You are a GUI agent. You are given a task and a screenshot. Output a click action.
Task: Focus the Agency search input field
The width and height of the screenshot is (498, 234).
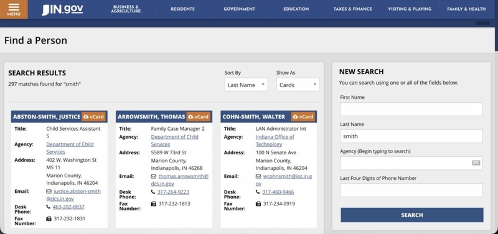[x=411, y=163]
